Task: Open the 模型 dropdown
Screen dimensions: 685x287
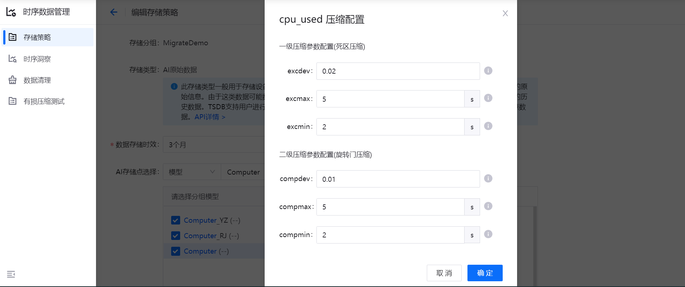Action: pos(192,172)
